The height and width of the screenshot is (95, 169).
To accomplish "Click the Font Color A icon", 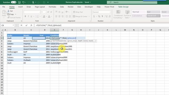I will point(49,16).
